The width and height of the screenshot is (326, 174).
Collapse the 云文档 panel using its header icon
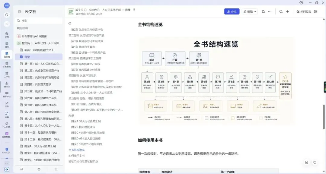20,12
